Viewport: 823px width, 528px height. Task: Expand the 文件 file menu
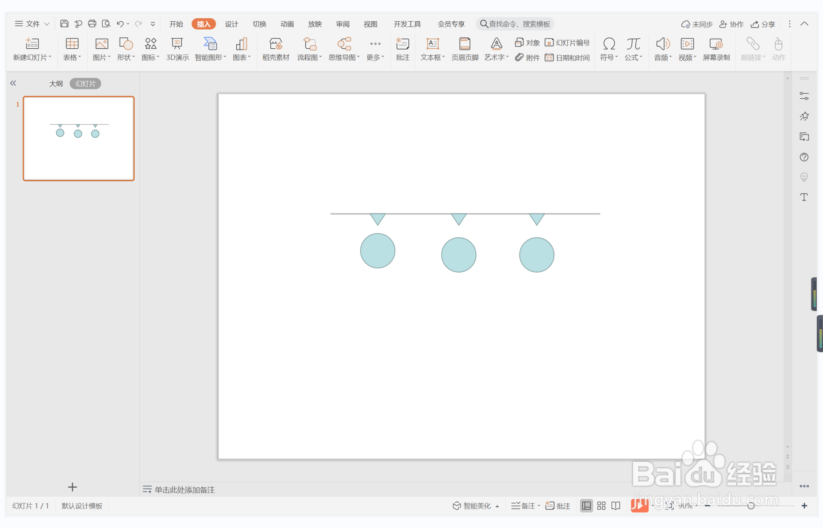32,24
